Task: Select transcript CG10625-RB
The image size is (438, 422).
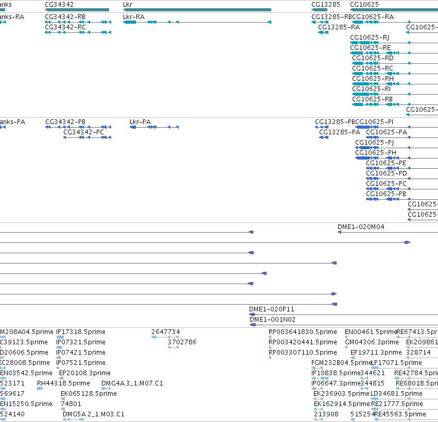Action: pos(372,100)
